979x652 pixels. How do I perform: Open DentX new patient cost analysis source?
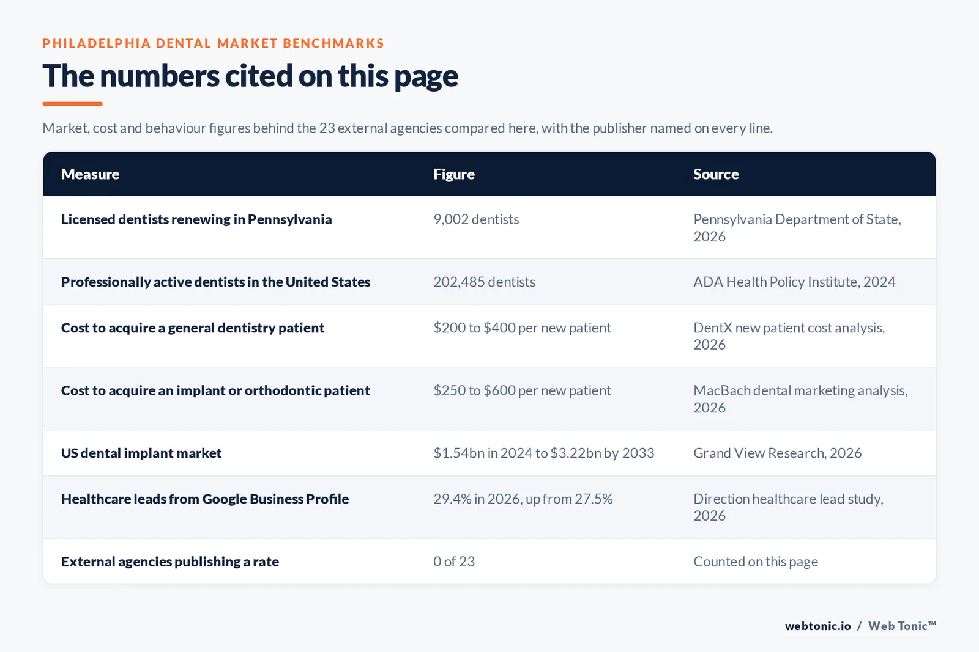[x=789, y=336]
